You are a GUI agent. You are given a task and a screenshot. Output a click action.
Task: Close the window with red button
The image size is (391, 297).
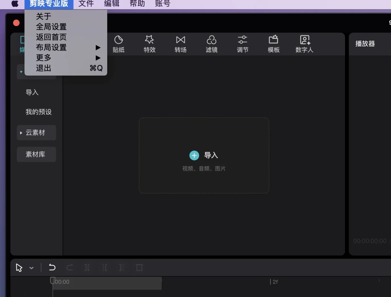tap(16, 23)
